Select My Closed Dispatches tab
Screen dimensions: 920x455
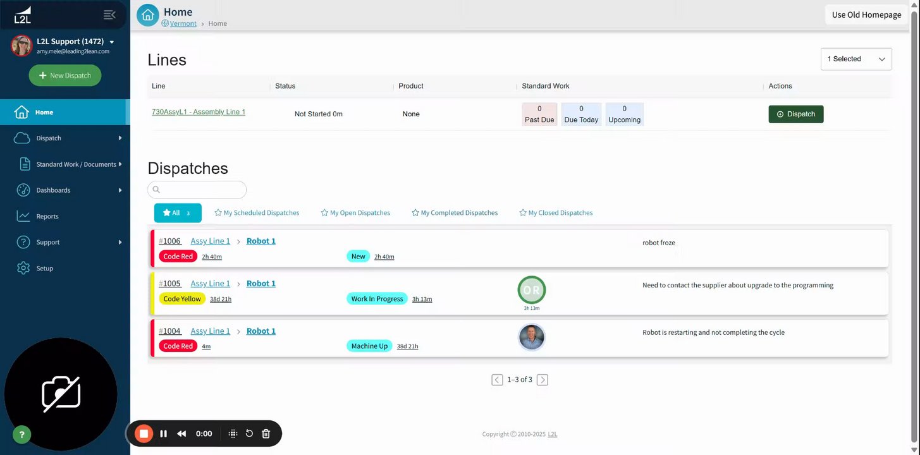(x=556, y=213)
